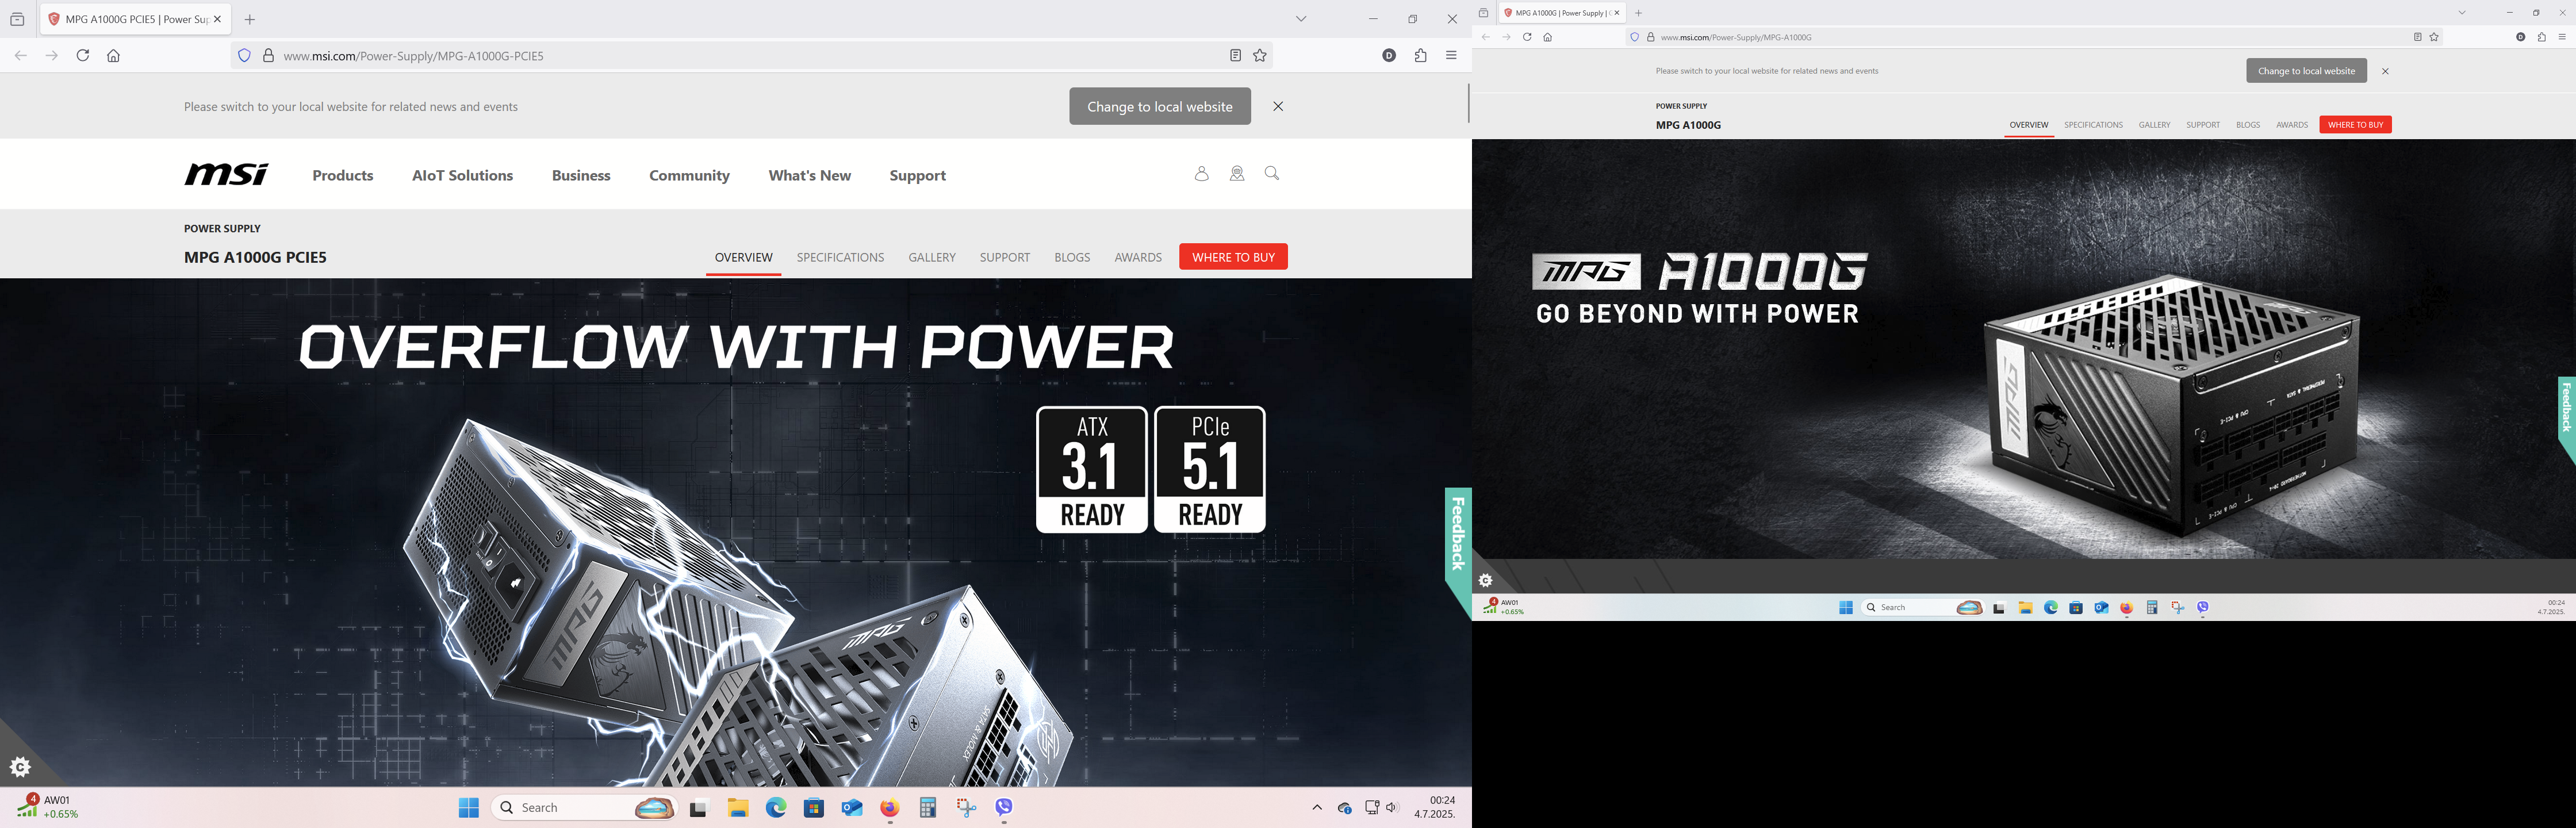Dismiss the local website banner in left window

(1278, 106)
